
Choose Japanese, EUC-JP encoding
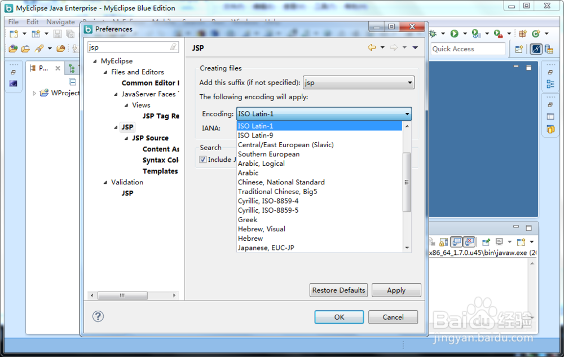(319, 248)
